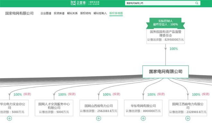
Task: Click 认缴出资额 2582083.8万元 text
Action: point(99,111)
